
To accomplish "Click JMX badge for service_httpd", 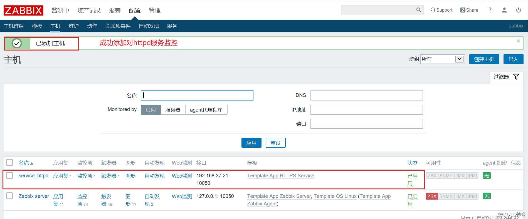I will 460,176.
